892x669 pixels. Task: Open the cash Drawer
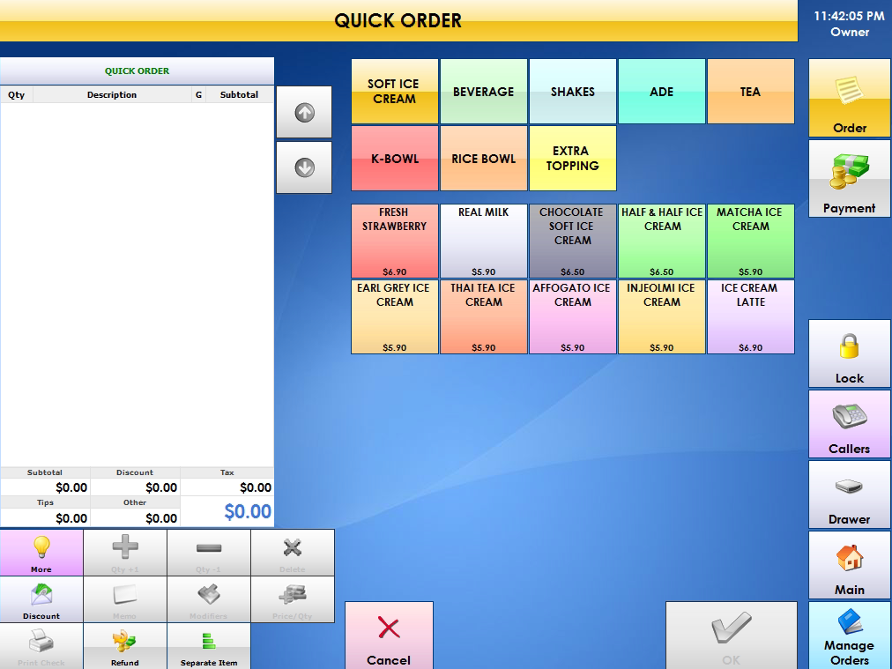coord(849,494)
